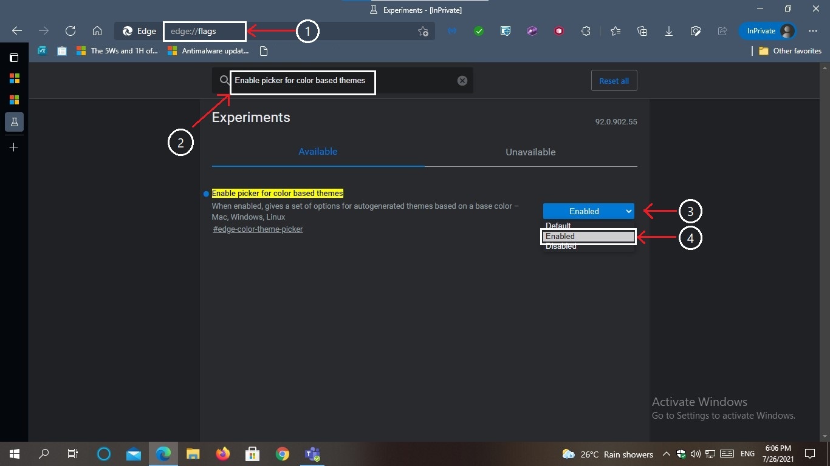Choose Default in the open dropdown
This screenshot has height=466, width=830.
(x=557, y=226)
